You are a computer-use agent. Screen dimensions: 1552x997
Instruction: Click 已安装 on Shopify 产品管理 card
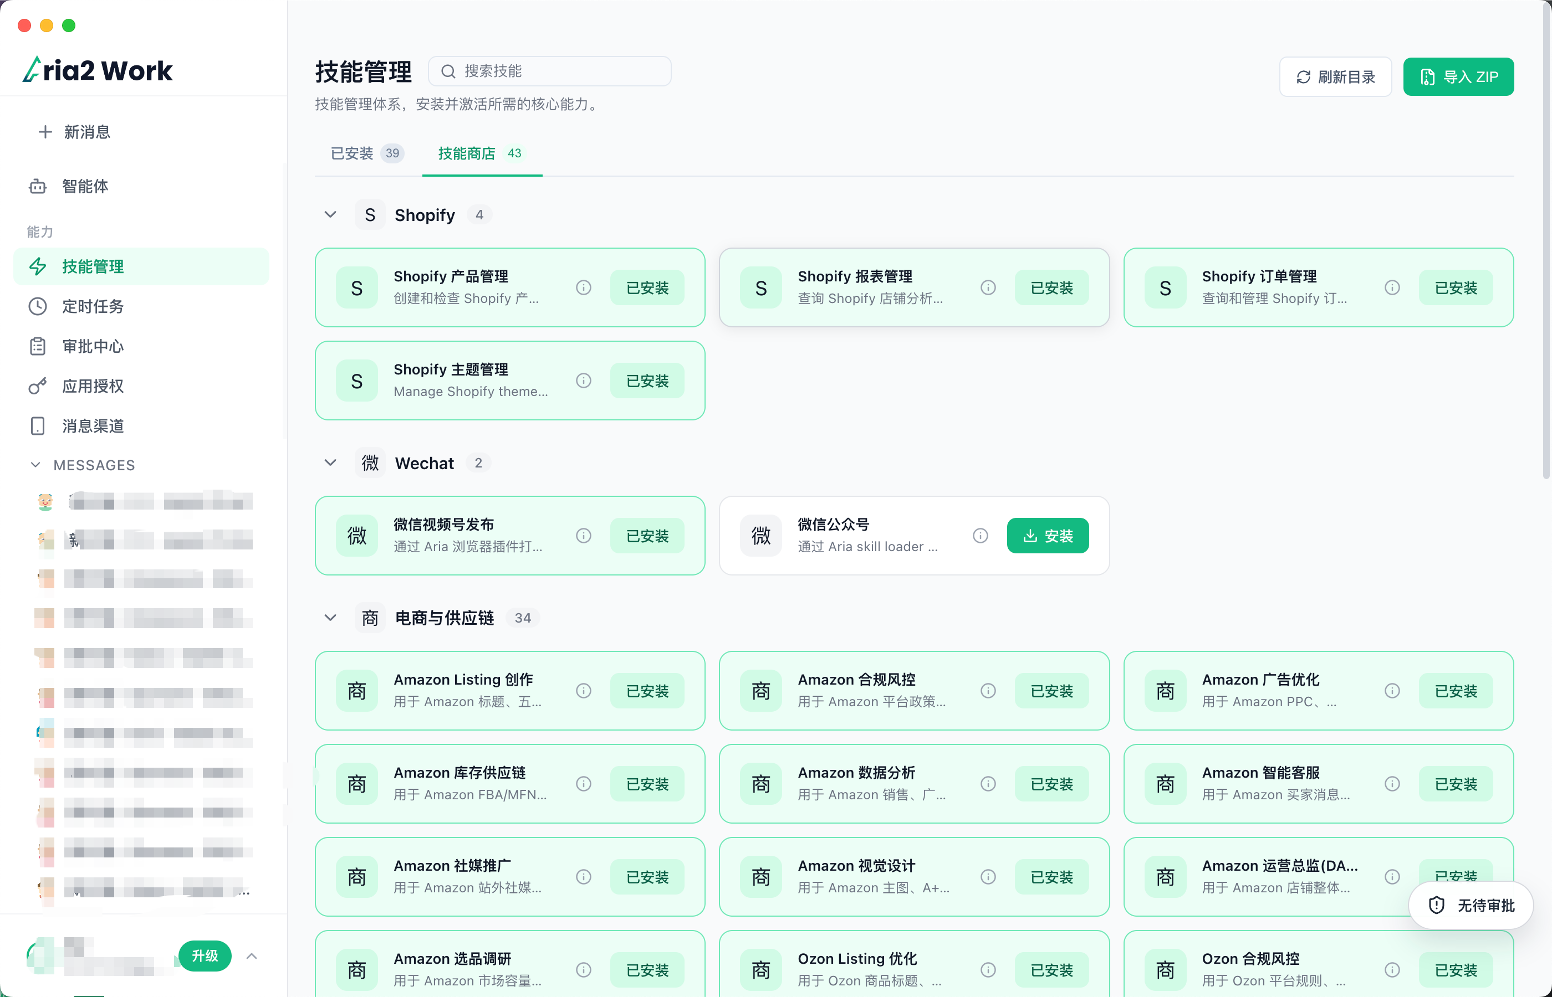tap(647, 287)
